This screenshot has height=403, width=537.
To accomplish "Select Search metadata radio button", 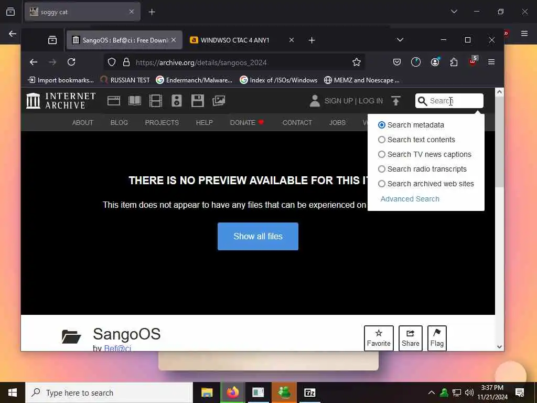I will tap(382, 125).
